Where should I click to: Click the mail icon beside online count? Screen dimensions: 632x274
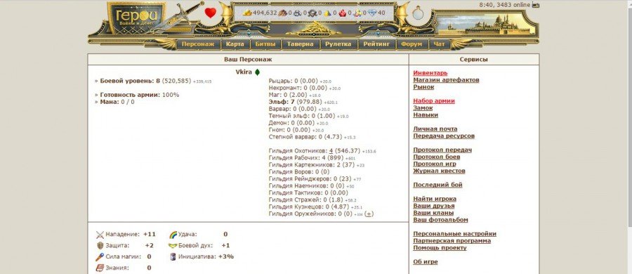[x=536, y=5]
